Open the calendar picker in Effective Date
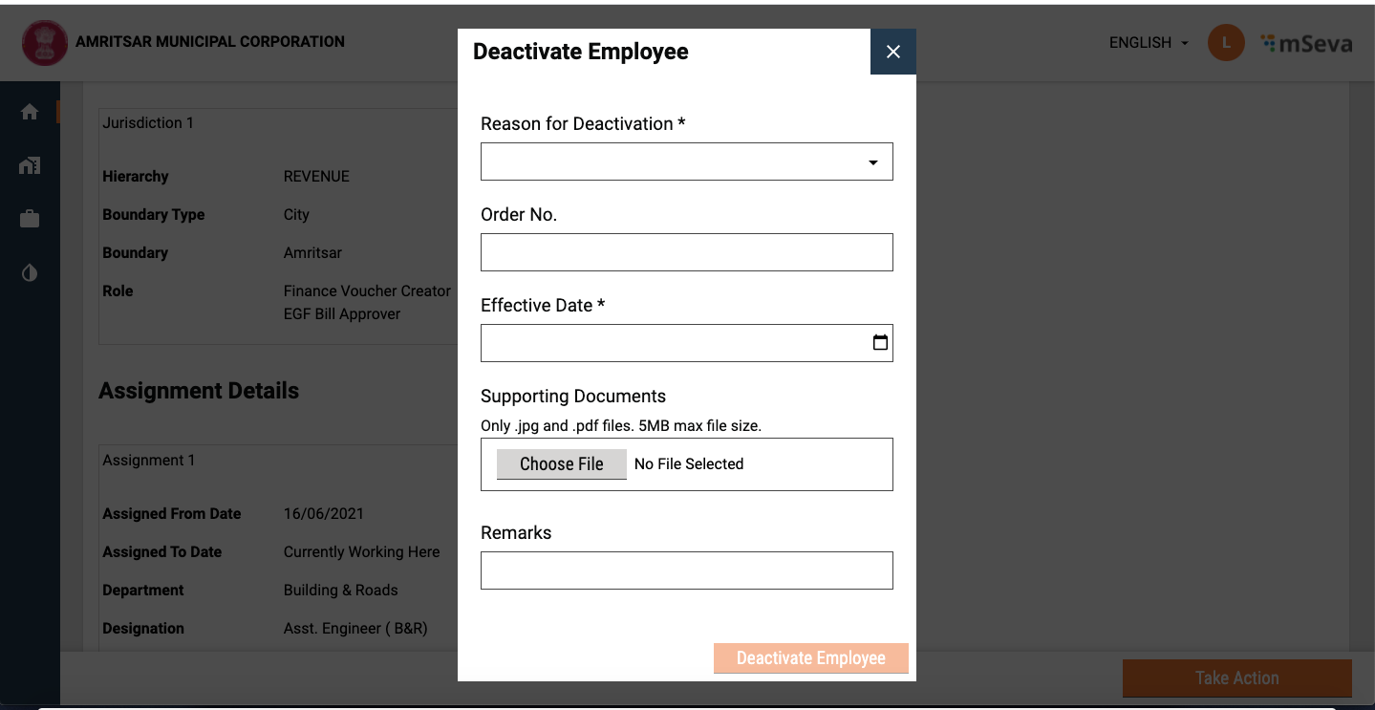1375x710 pixels. click(x=880, y=342)
